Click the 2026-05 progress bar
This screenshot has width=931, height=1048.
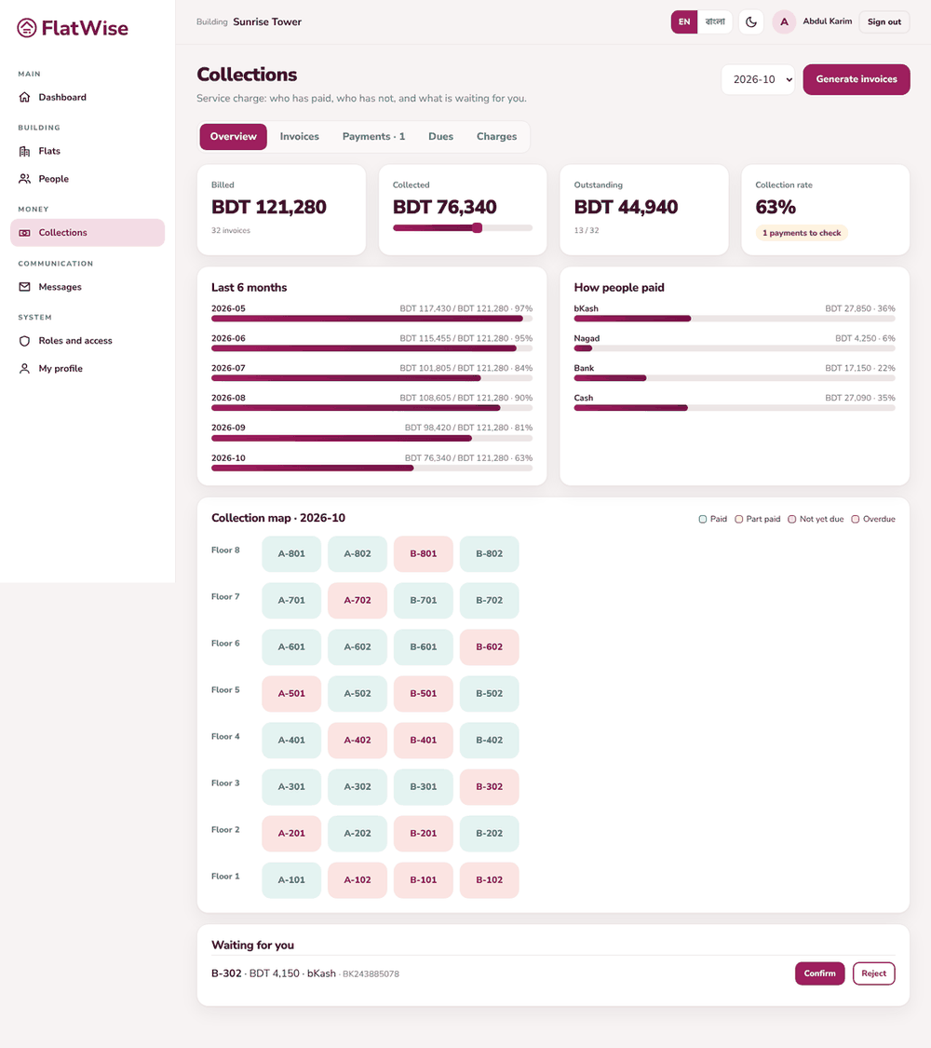pos(372,319)
